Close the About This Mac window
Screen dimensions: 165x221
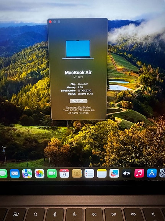tap(50, 22)
